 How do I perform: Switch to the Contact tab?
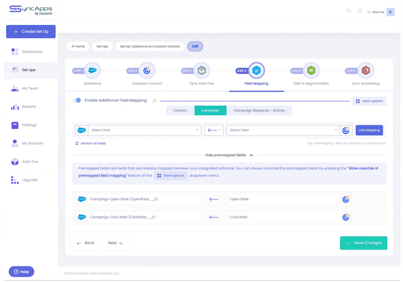pos(180,111)
